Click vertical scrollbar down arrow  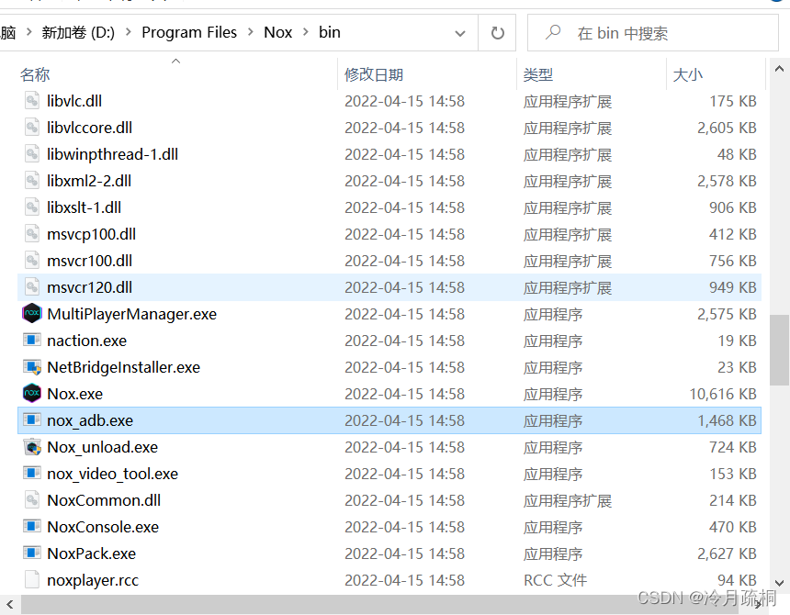[779, 583]
